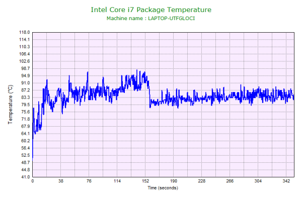Click the 79.5 y-axis value
The height and width of the screenshot is (201, 302).
point(26,105)
